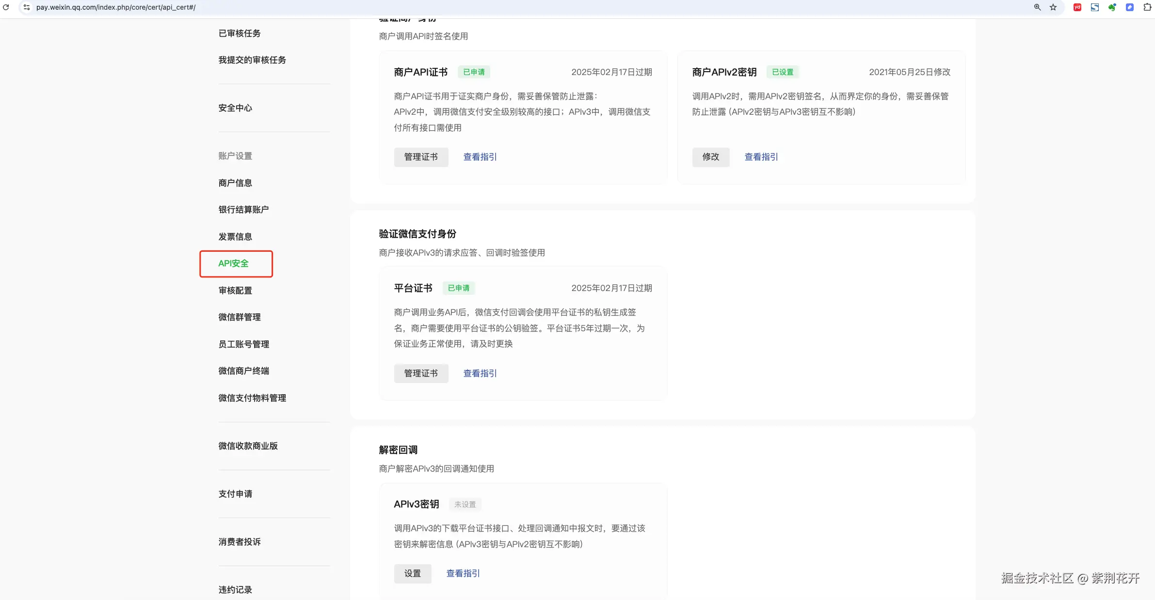The image size is (1155, 600).
Task: Go to 银行结算账户 in sidebar
Action: coord(243,210)
